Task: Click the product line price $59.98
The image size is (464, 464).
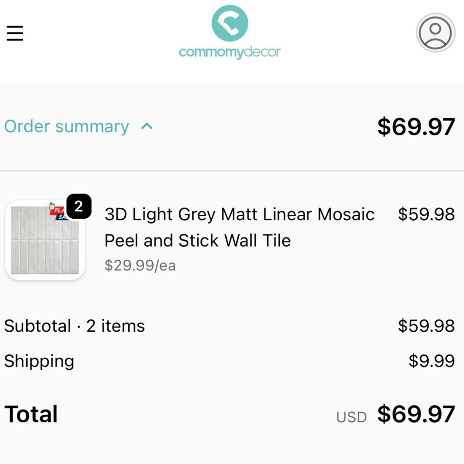Action: [426, 214]
